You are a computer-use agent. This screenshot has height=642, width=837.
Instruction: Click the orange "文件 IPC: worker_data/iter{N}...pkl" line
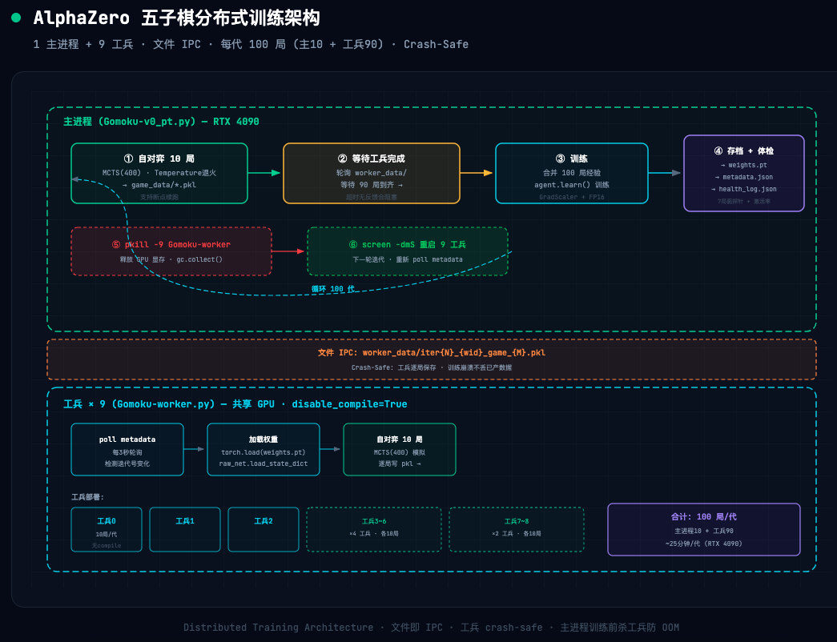(x=431, y=353)
